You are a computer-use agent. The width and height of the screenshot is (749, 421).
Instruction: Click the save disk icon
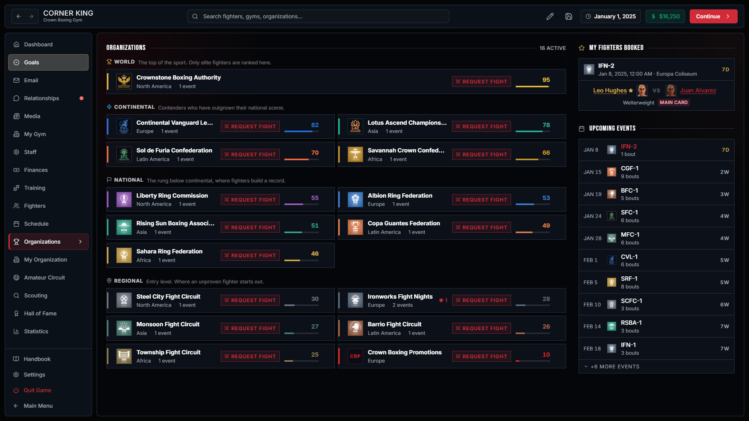coord(569,16)
